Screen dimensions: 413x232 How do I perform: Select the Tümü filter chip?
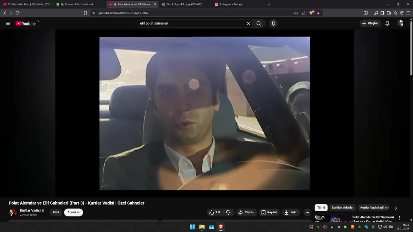[321, 208]
